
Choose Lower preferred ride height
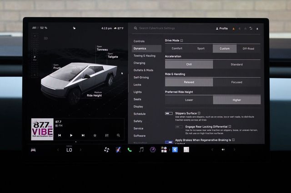[189, 100]
